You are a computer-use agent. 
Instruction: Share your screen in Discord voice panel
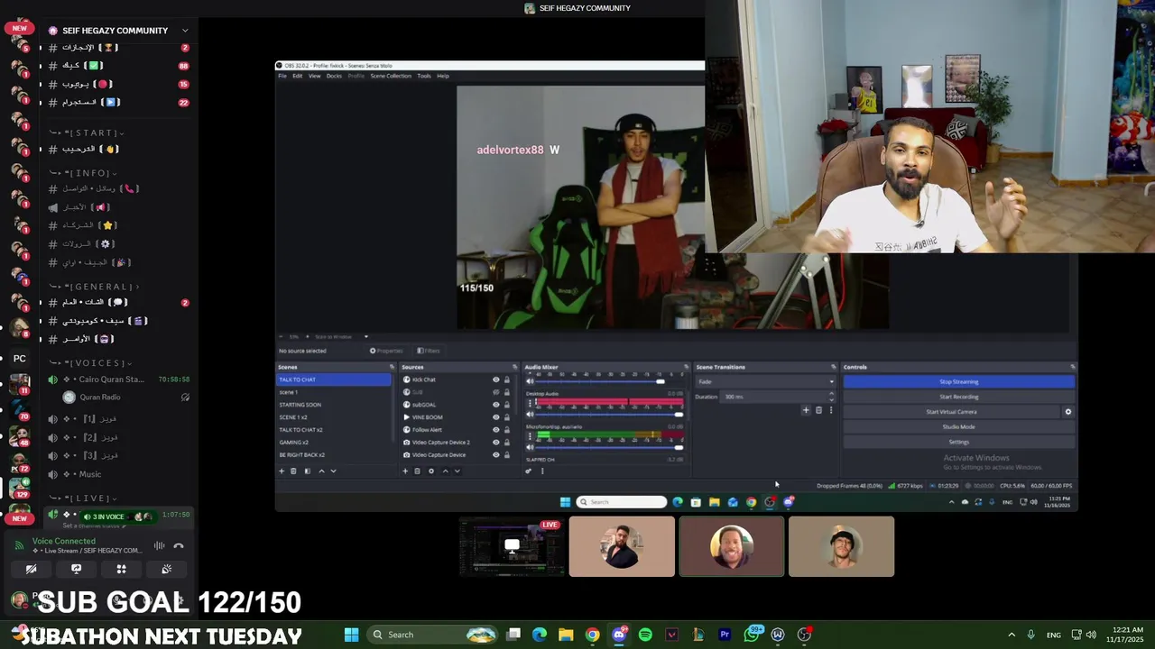coord(76,569)
